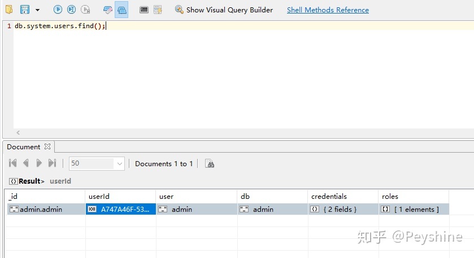Select the admin cell in the user column
The image size is (474, 258).
pos(197,209)
